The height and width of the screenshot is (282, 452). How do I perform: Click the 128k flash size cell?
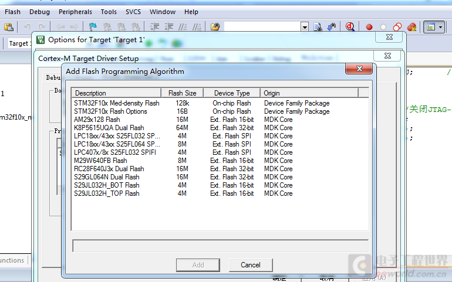[x=182, y=103]
